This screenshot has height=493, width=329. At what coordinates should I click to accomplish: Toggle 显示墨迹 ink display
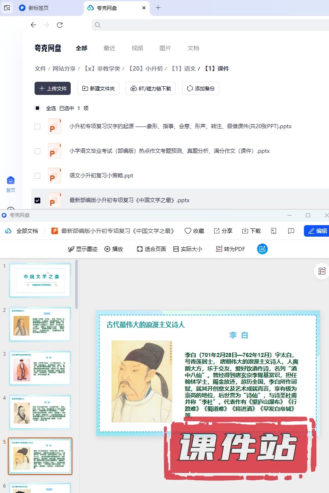point(83,249)
